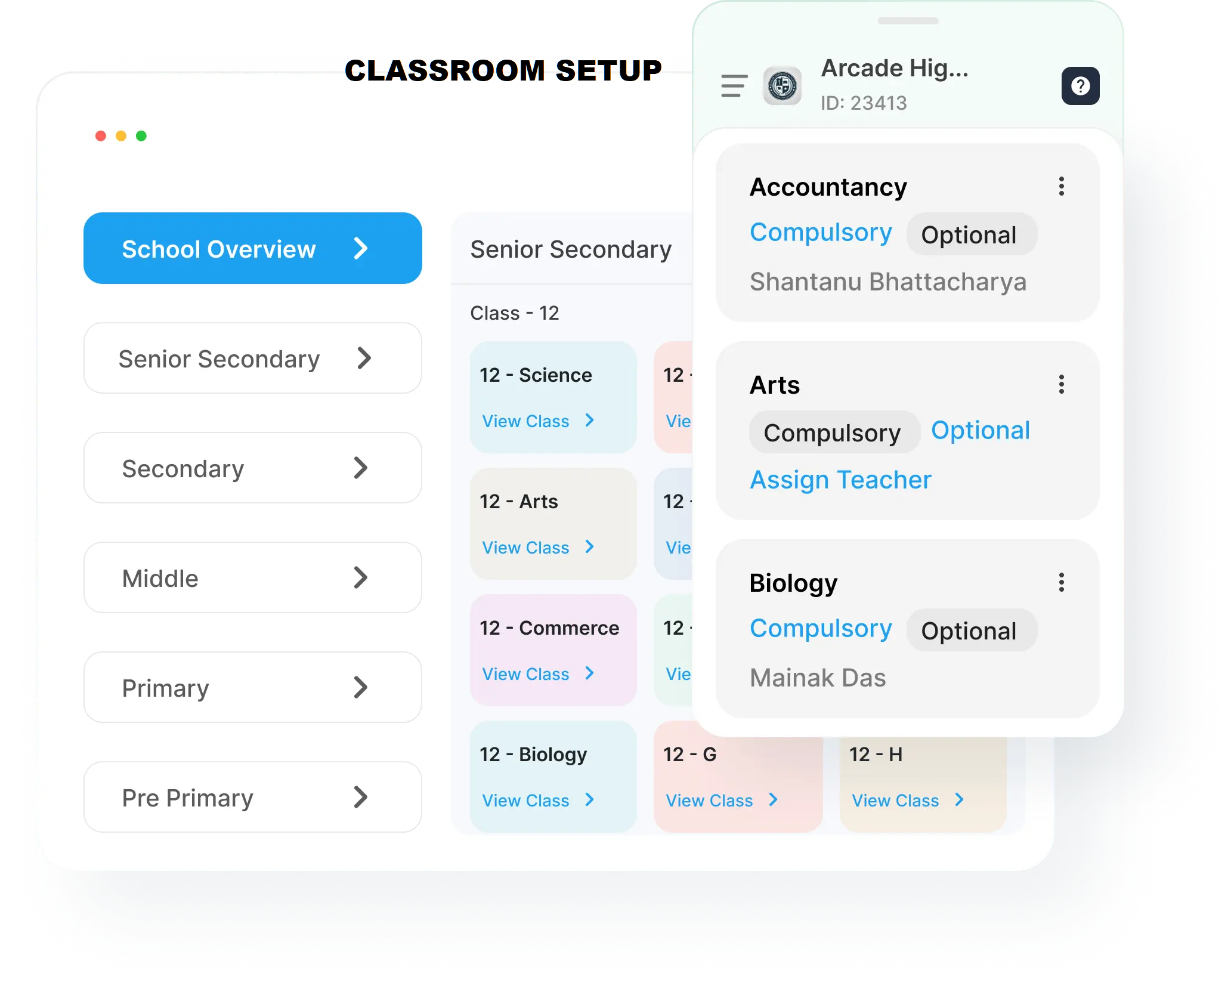Image resolution: width=1231 pixels, height=989 pixels.
Task: Open the hamburger menu icon
Action: pos(734,86)
